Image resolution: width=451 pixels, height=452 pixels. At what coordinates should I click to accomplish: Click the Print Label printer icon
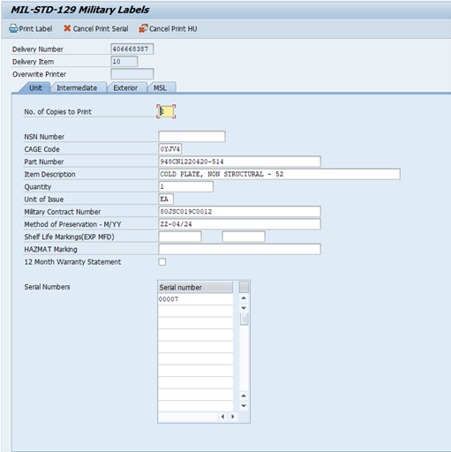pos(13,29)
